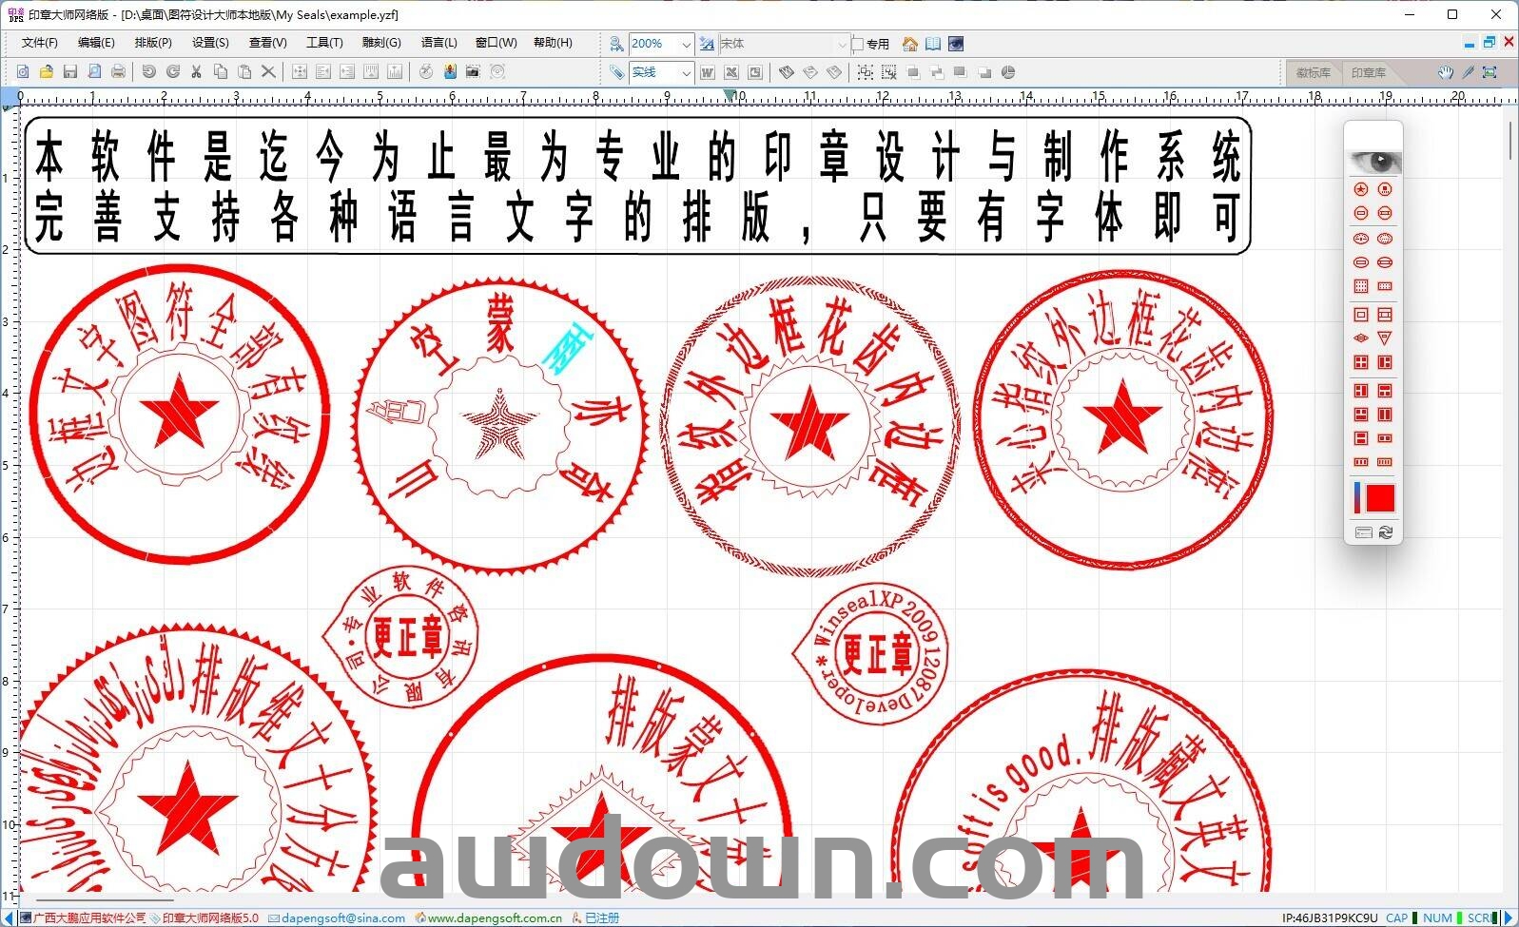Screen dimensions: 1519x927
Task: Click the round star seal template icon
Action: coord(1361,189)
